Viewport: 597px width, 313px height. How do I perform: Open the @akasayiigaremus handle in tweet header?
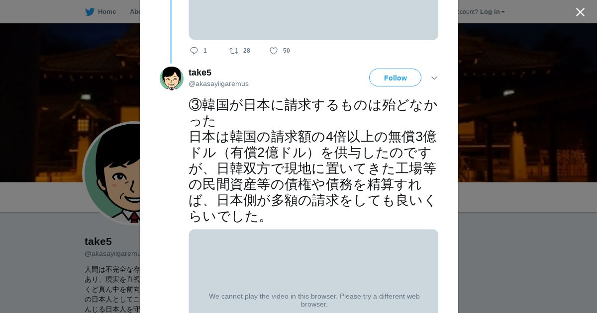218,83
